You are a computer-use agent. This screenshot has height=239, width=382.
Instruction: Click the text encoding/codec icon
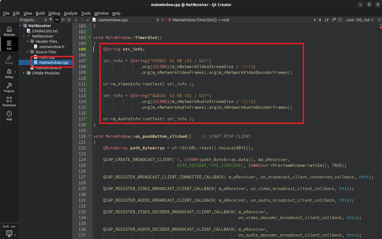coord(334,20)
